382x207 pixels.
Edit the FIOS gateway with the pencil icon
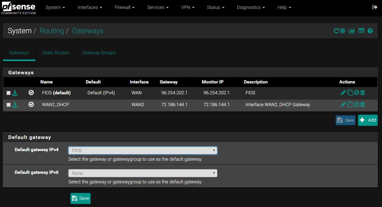click(343, 93)
